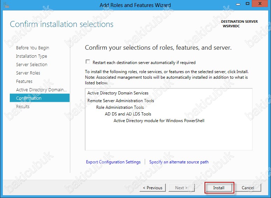Close the Add Roles and Features Wizard
271x198 pixels.
point(260,3)
